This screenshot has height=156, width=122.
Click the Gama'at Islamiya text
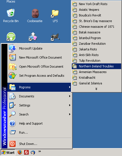(x=91, y=83)
